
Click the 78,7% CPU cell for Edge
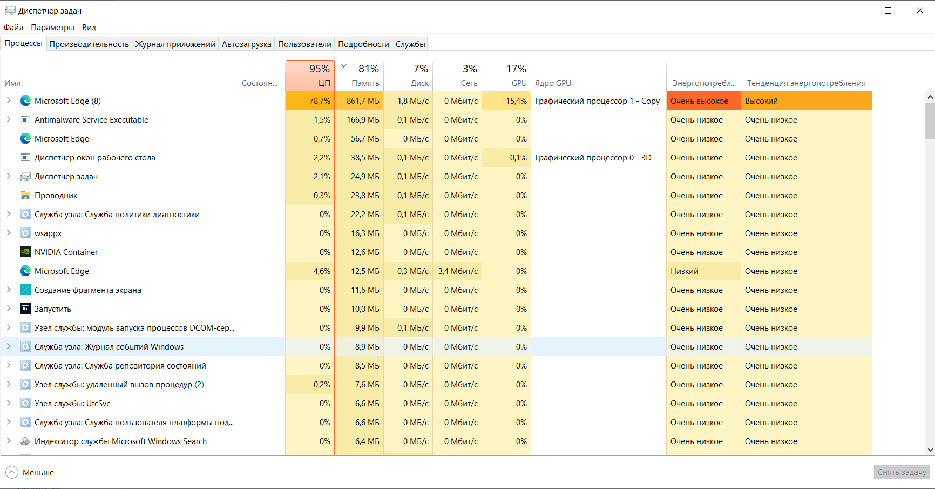click(x=310, y=101)
